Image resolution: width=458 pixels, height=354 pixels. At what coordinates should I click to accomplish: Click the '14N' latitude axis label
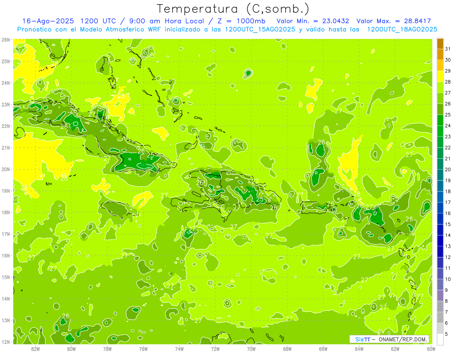click(6, 299)
